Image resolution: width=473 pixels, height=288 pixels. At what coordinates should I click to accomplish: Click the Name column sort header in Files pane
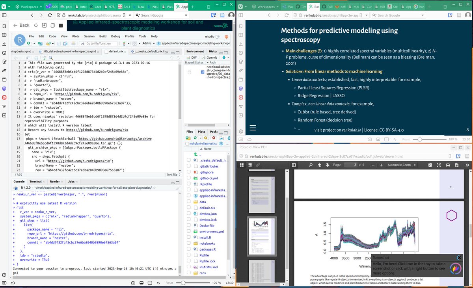[x=208, y=149]
